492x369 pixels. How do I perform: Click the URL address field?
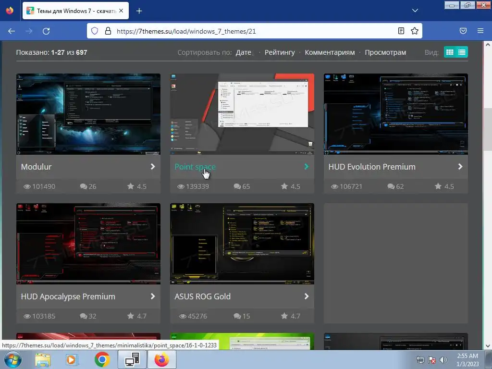coord(254,31)
